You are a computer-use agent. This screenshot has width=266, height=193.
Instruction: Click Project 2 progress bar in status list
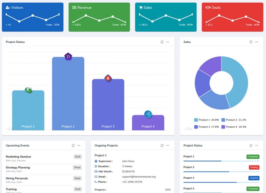[x=221, y=172]
